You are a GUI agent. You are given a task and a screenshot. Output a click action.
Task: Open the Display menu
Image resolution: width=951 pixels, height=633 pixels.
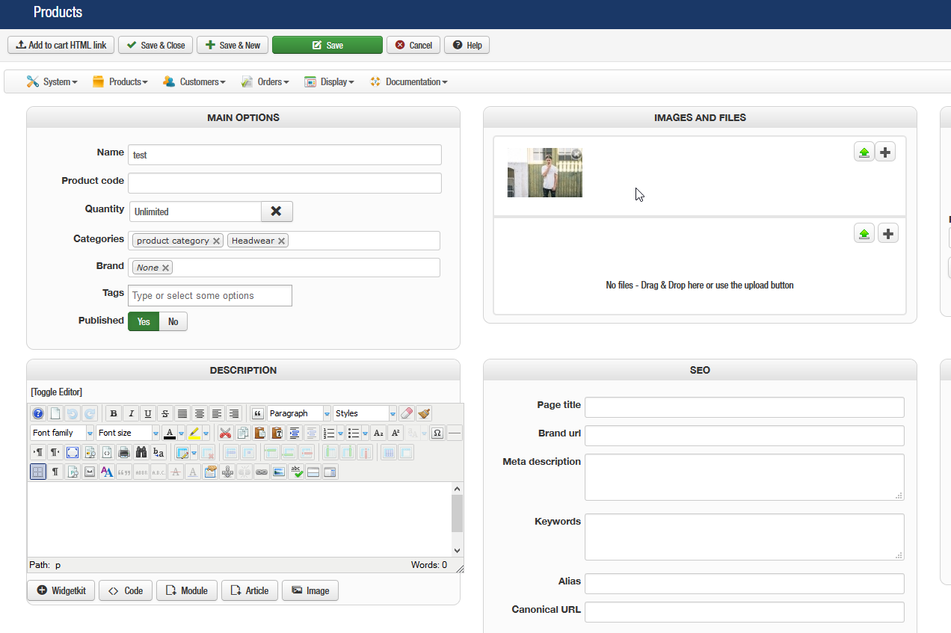pos(329,81)
